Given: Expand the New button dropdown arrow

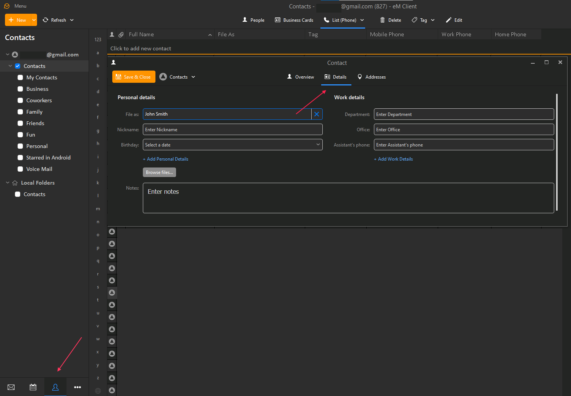Looking at the screenshot, I should 34,20.
